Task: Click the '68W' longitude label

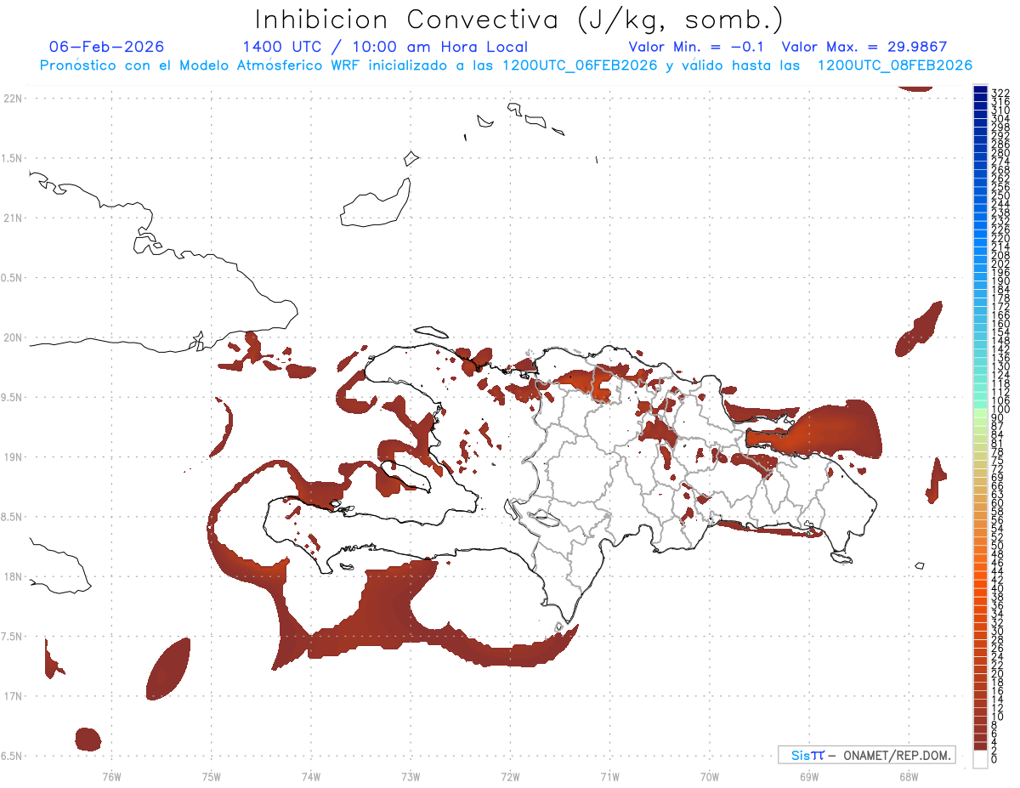Action: [x=909, y=775]
